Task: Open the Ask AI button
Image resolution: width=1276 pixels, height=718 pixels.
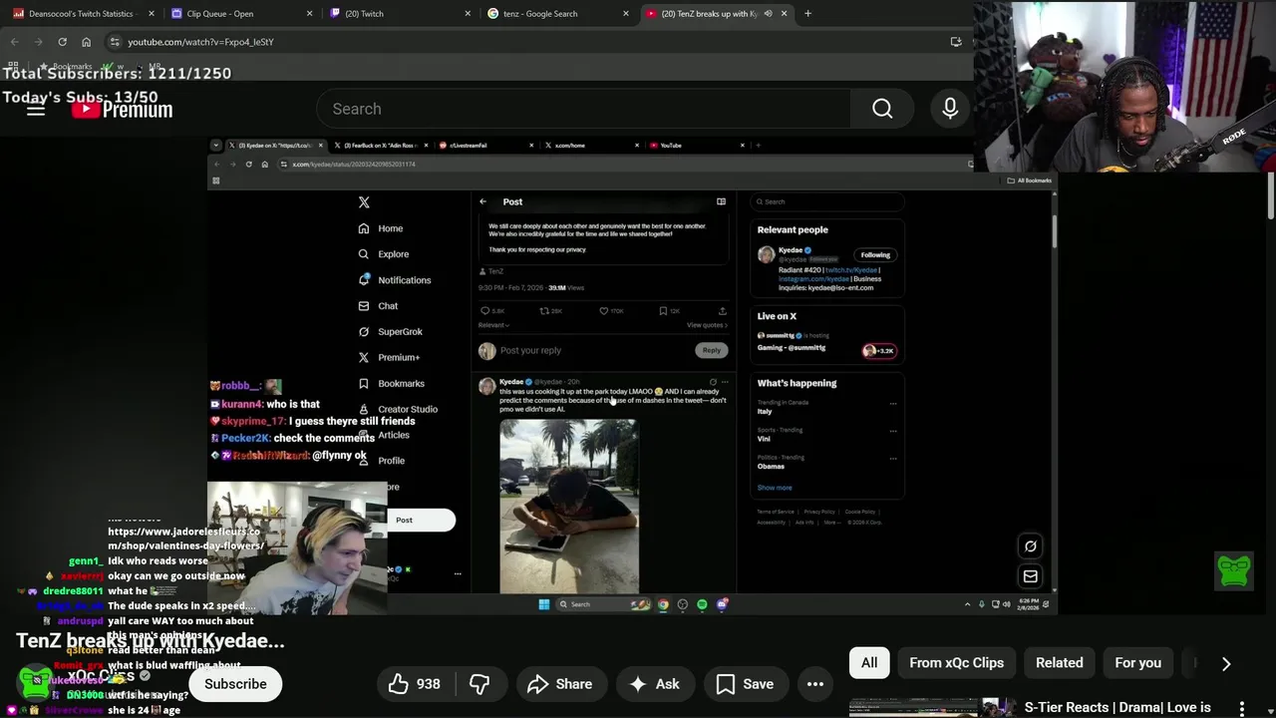Action: pyautogui.click(x=654, y=684)
